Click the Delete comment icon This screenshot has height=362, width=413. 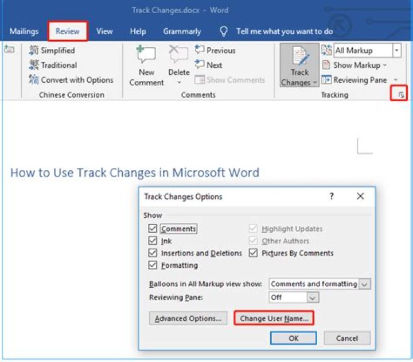pos(178,55)
